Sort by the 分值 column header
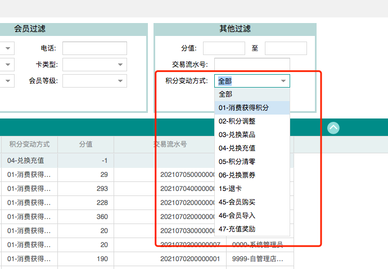Viewport: 388px width, 269px height. pyautogui.click(x=85, y=144)
